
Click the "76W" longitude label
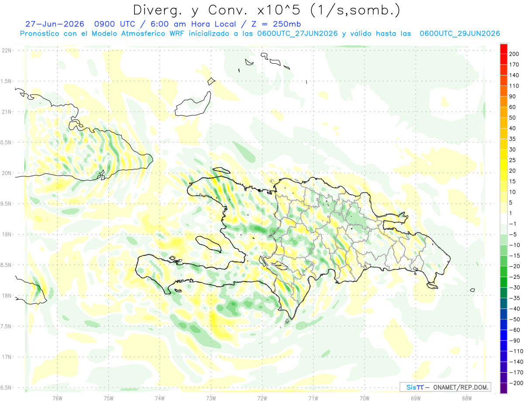coord(57,398)
